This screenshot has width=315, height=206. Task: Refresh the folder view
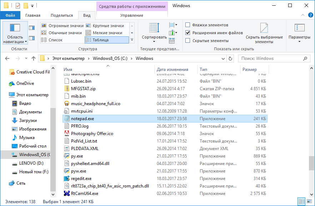pos(230,58)
